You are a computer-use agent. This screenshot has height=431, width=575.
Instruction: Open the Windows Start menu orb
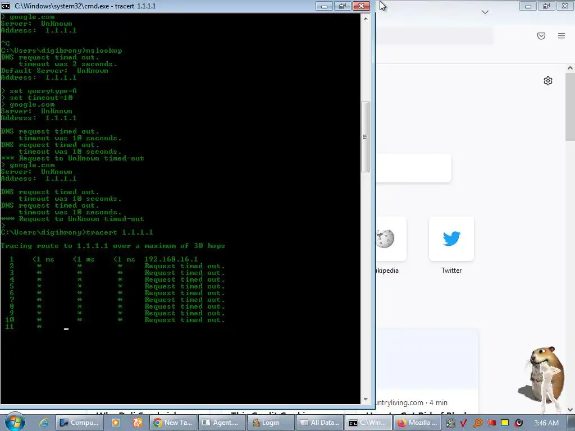click(15, 422)
